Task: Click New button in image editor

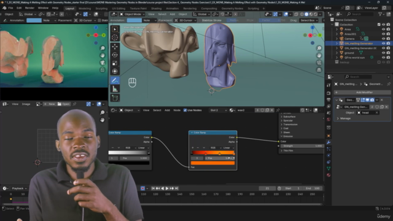Action: click(x=49, y=104)
